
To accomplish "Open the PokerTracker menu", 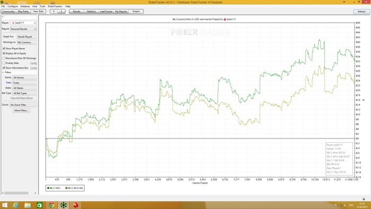I will tap(55, 6).
